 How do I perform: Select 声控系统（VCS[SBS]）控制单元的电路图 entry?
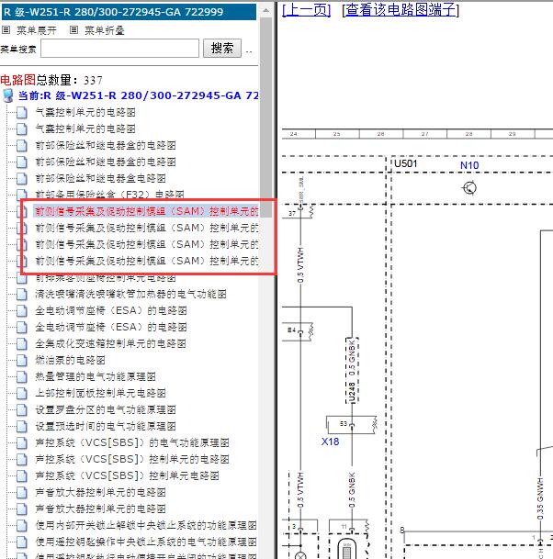132,460
